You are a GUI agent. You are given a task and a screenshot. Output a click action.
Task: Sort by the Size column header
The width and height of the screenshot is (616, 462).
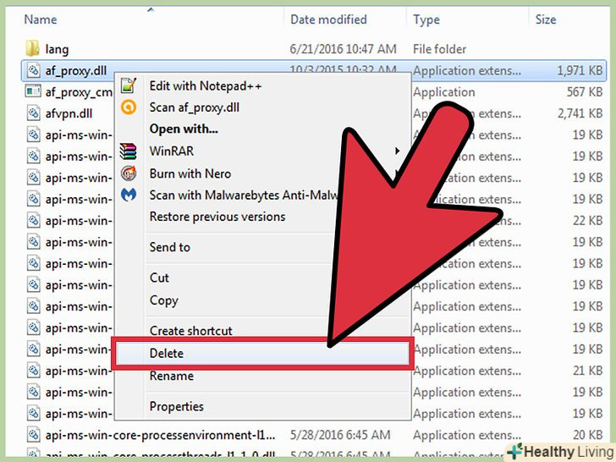pos(546,19)
